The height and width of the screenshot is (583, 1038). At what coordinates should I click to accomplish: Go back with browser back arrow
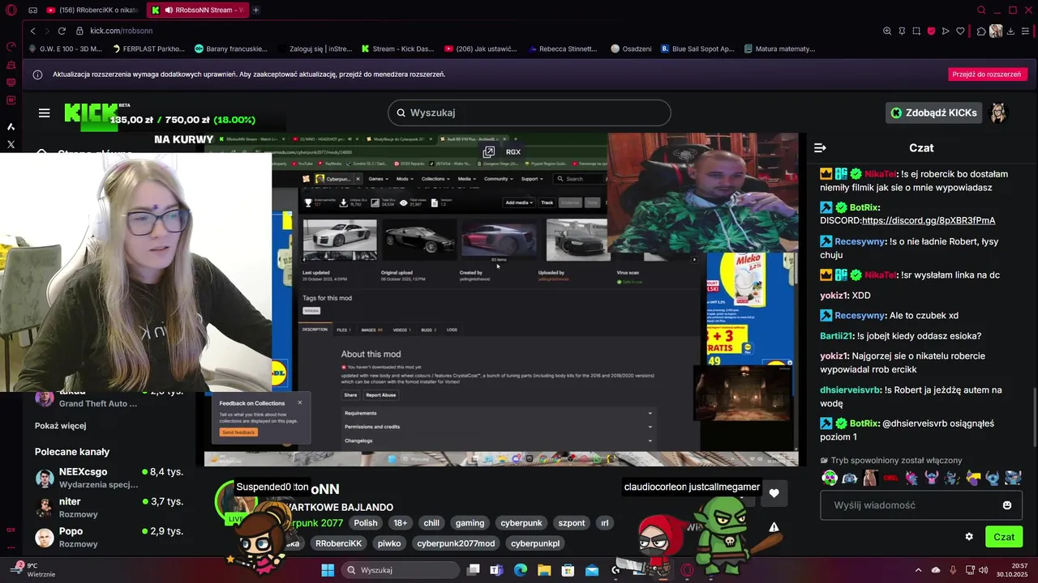tap(32, 31)
